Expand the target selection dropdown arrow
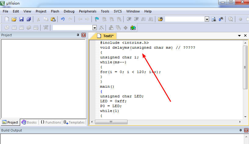Screen dimensions: 249x144 95,28
